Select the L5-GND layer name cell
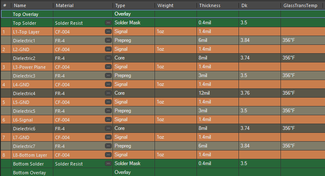Screen dimensions: 325x176 tap(22, 102)
